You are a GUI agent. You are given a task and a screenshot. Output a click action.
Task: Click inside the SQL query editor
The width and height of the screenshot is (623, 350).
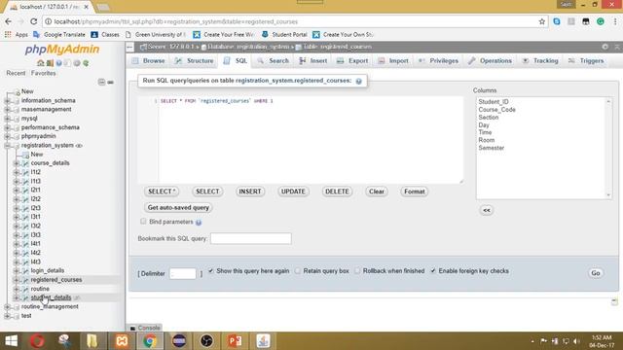point(311,140)
